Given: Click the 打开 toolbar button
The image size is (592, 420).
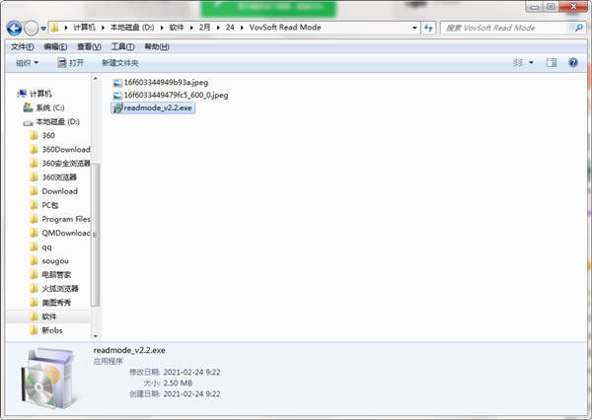Looking at the screenshot, I should (71, 63).
